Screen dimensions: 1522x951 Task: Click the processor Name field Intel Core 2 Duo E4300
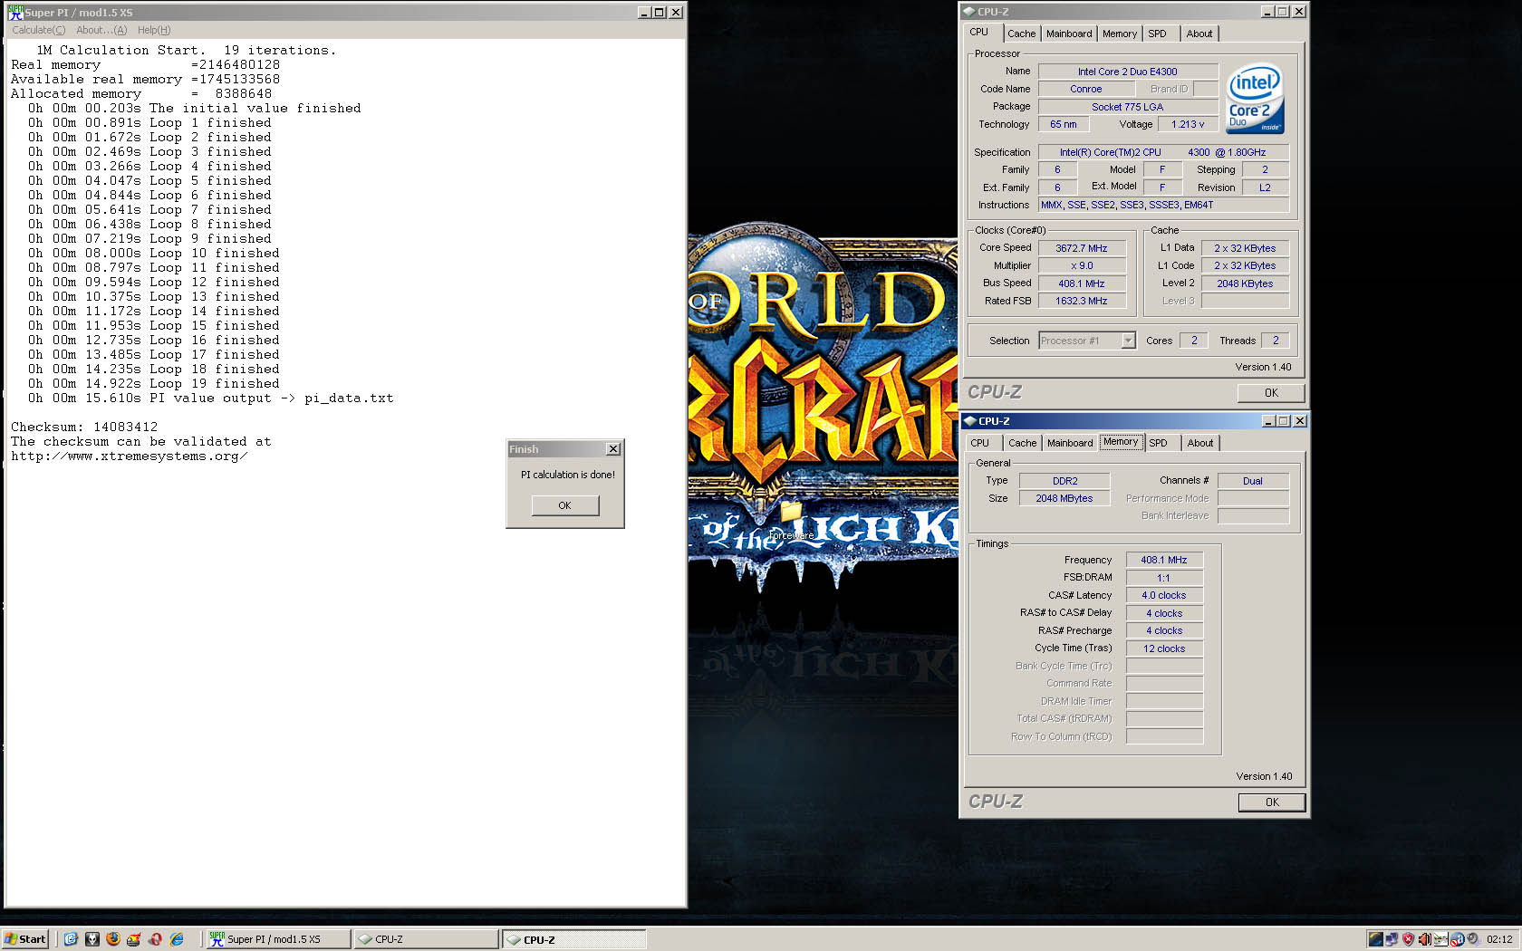point(1128,72)
